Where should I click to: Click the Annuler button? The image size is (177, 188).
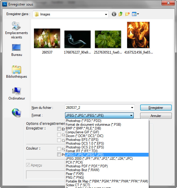(156, 116)
